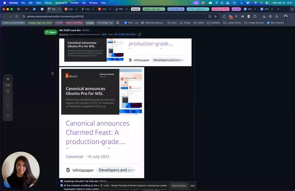Click the 'Developers and com' chip in large card
295x191 pixels.
tap(117, 170)
